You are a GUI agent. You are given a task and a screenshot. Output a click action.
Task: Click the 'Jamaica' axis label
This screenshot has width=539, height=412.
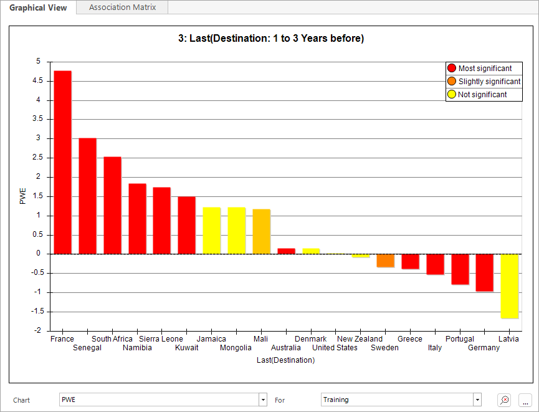pos(211,338)
